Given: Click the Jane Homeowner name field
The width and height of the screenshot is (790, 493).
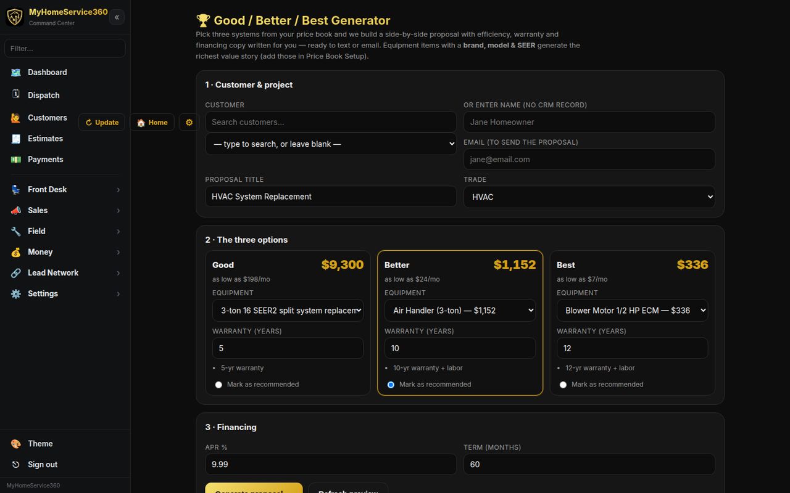Looking at the screenshot, I should click(589, 122).
